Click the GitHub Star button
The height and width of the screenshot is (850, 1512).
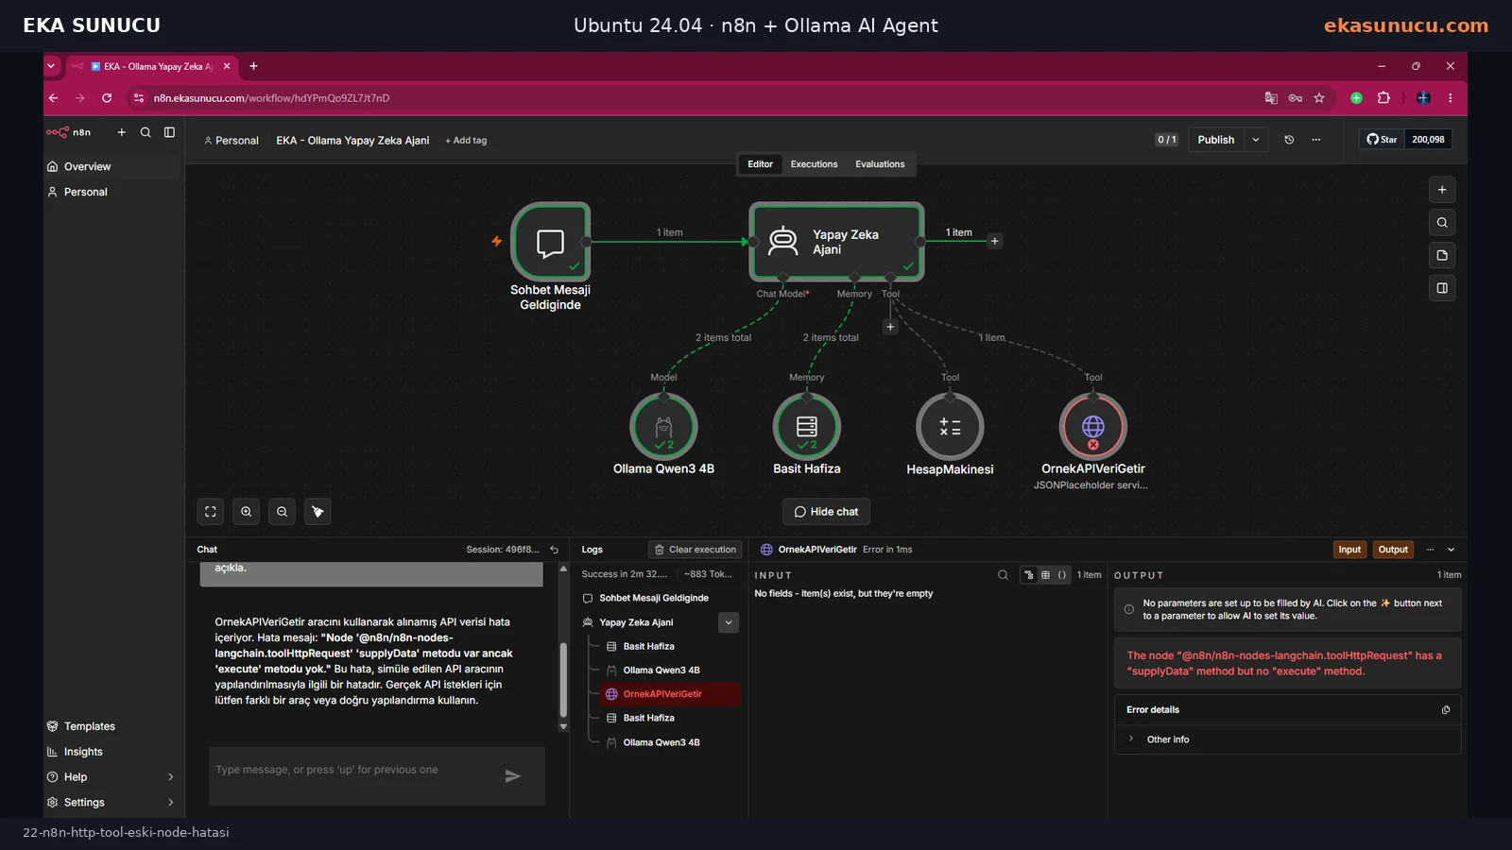pos(1382,140)
